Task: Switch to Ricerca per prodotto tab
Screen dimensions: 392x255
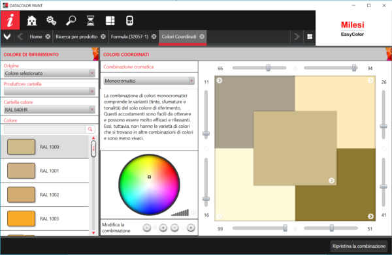Action: [x=76, y=37]
